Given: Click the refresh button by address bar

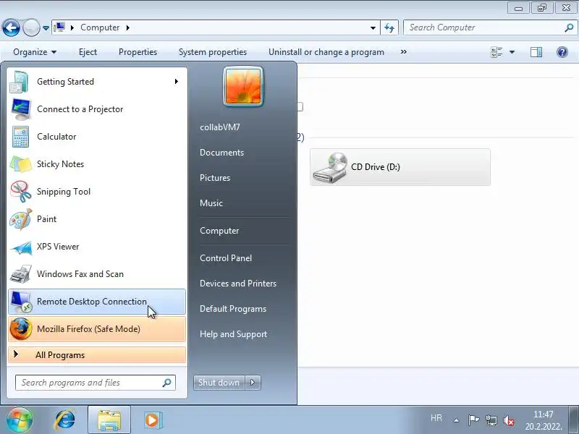Looking at the screenshot, I should coord(389,27).
